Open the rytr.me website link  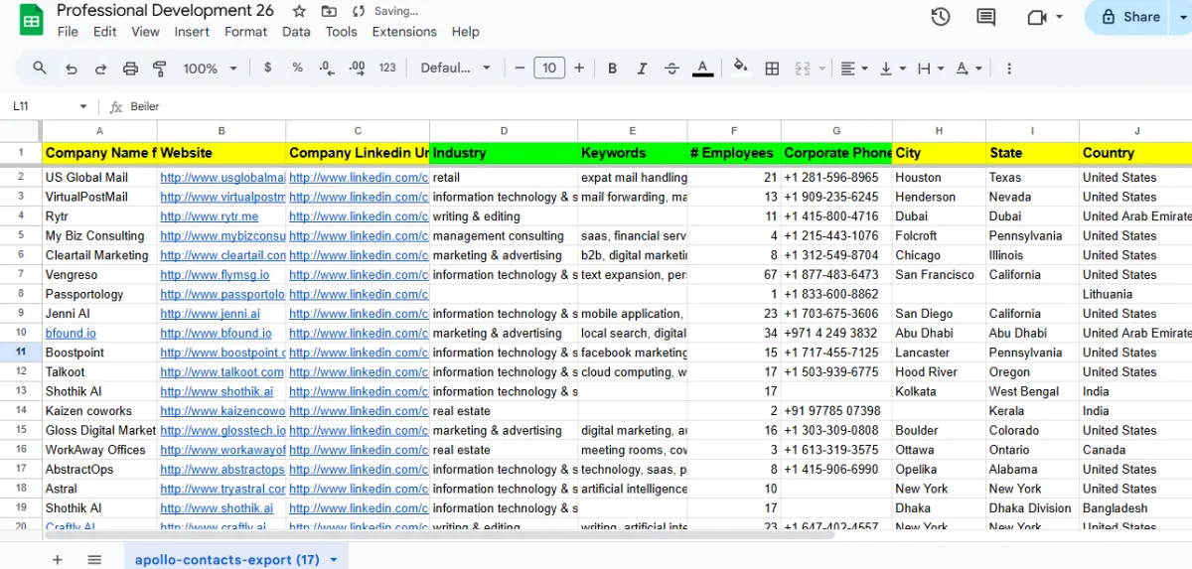tap(209, 216)
